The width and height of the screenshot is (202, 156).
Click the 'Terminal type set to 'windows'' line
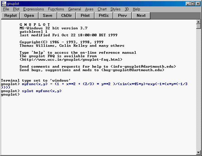36,80
